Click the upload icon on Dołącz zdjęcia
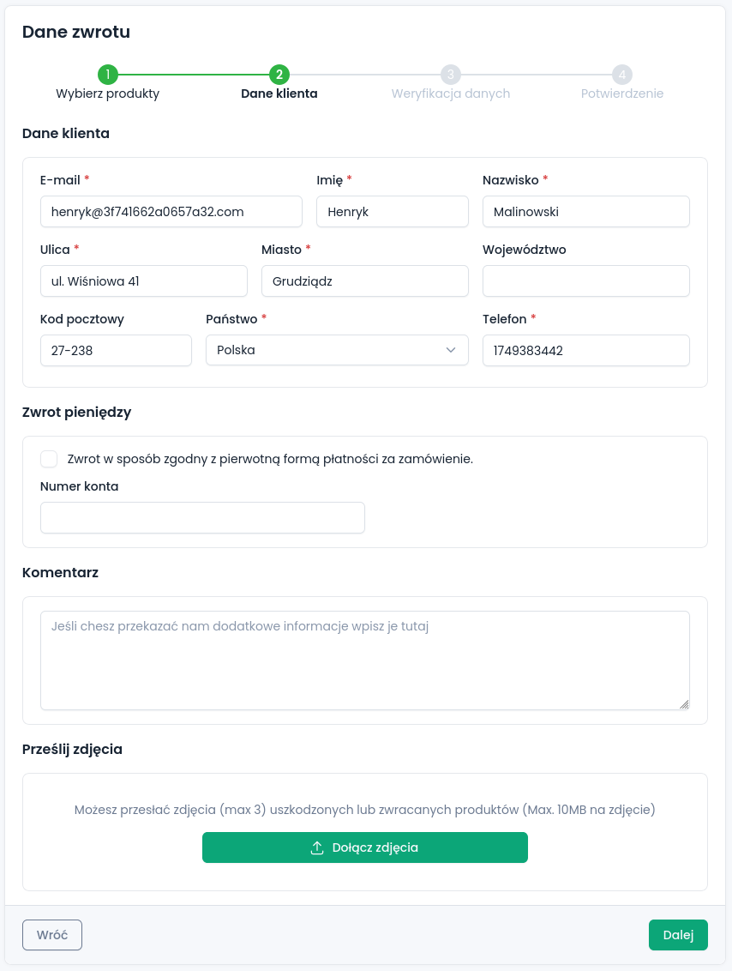Image resolution: width=732 pixels, height=971 pixels. 317,847
